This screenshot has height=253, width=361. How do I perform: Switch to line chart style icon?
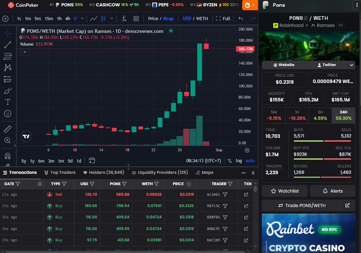tap(93, 19)
